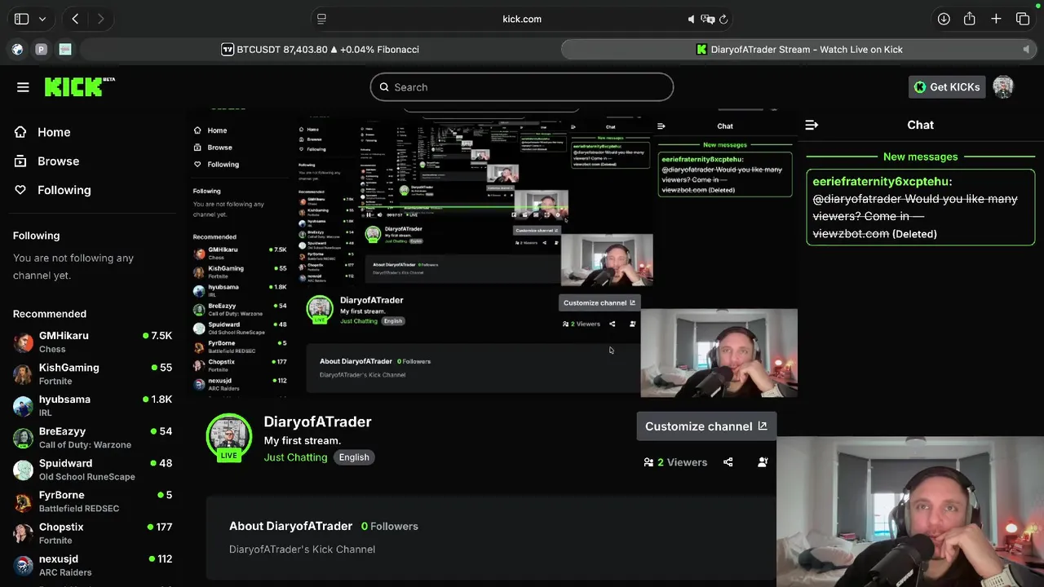Go forward with the Safari forward arrow
The image size is (1044, 587).
click(101, 19)
